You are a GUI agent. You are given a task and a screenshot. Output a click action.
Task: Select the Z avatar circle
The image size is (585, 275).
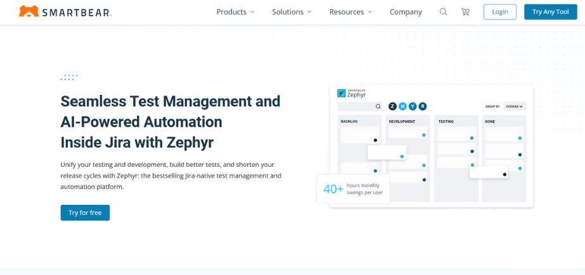tap(392, 106)
